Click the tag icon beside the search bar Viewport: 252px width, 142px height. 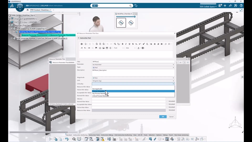pyautogui.click(x=136, y=6)
